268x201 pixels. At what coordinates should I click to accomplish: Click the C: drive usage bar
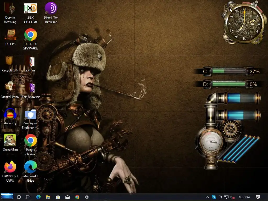[229, 71]
